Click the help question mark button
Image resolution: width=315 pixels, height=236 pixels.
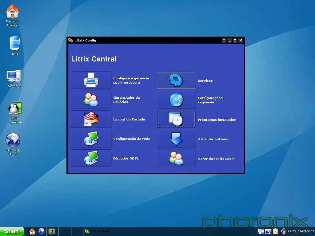click(224, 40)
